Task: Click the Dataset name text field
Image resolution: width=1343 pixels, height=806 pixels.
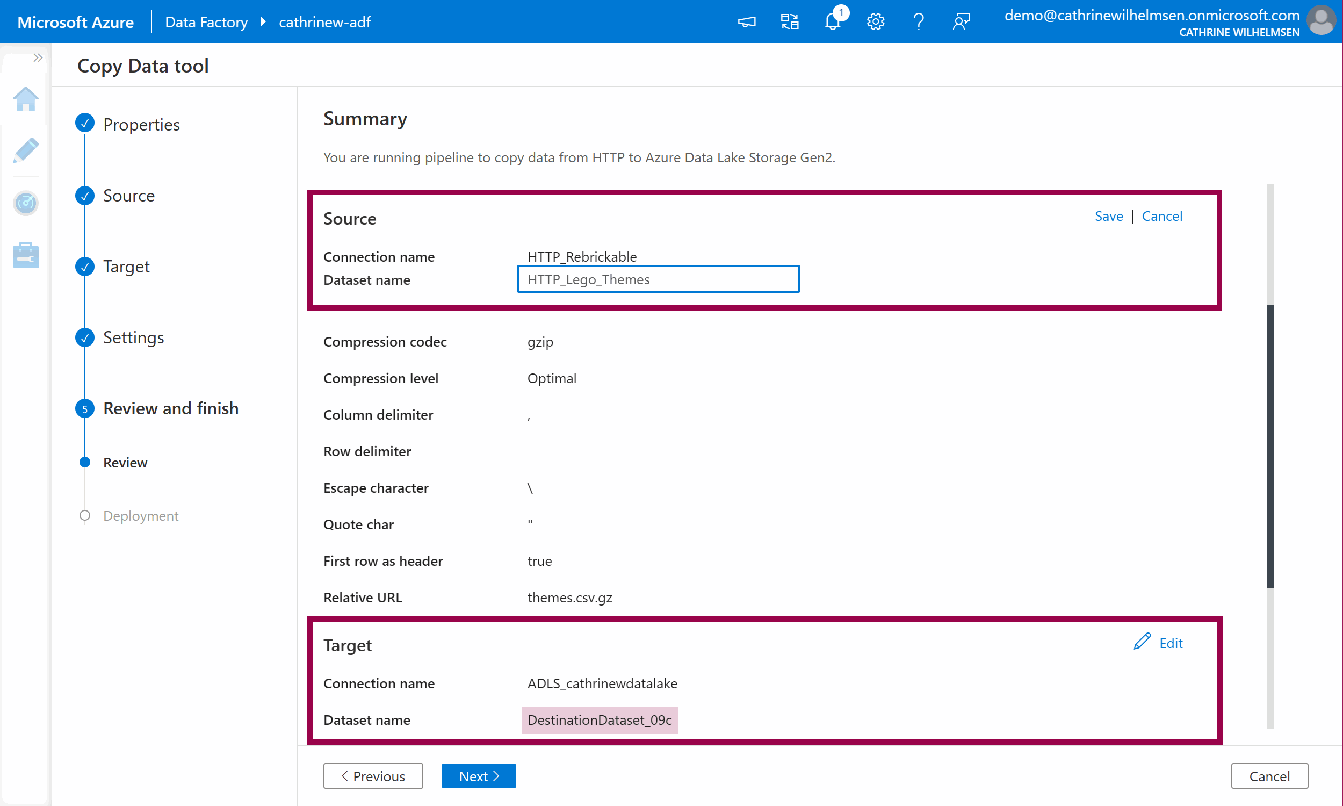Action: tap(658, 279)
